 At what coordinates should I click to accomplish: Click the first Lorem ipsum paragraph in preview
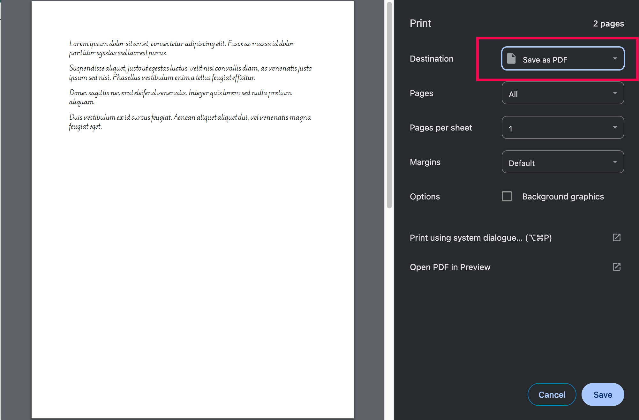click(x=182, y=48)
